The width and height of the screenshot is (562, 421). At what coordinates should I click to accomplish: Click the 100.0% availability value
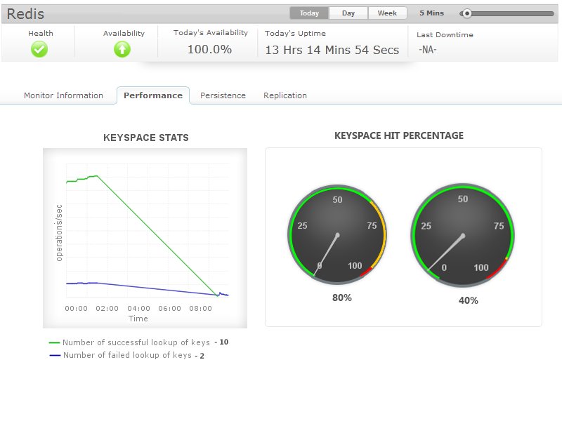click(x=209, y=49)
